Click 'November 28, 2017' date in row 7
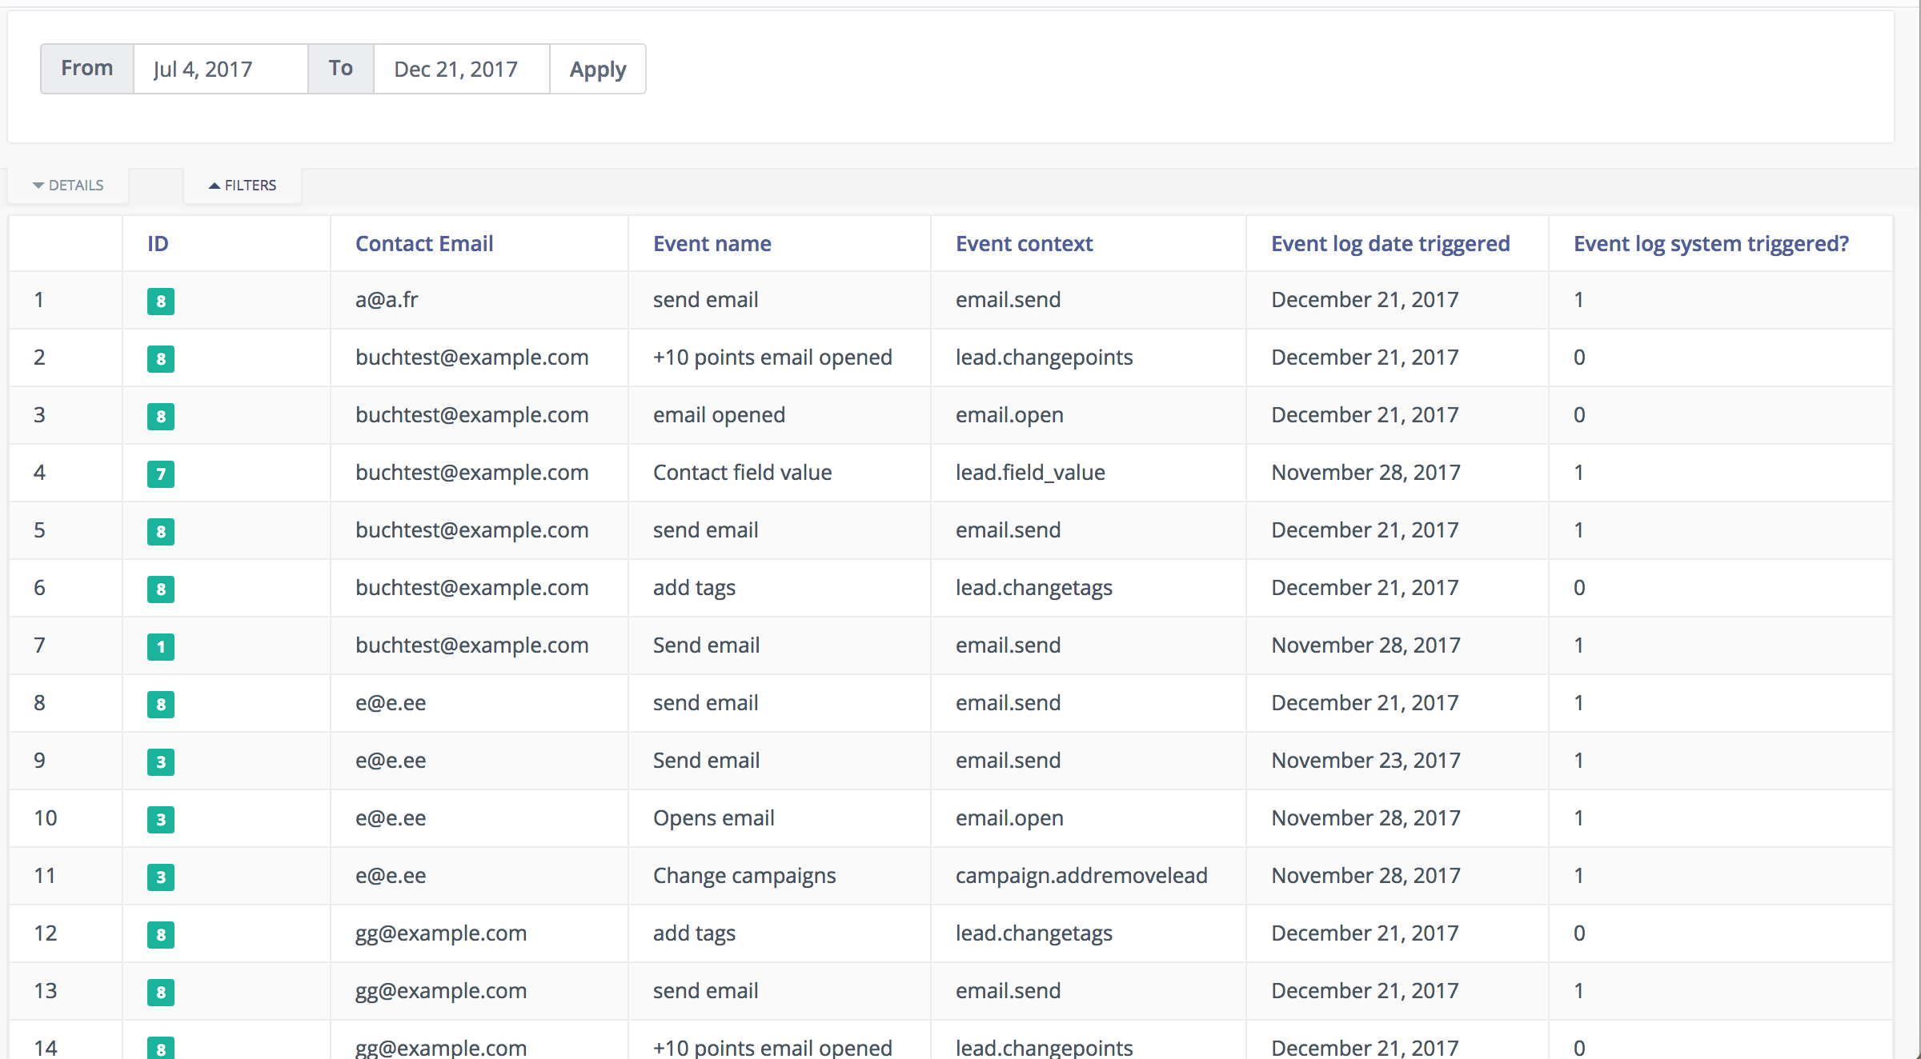1921x1059 pixels. click(x=1366, y=645)
